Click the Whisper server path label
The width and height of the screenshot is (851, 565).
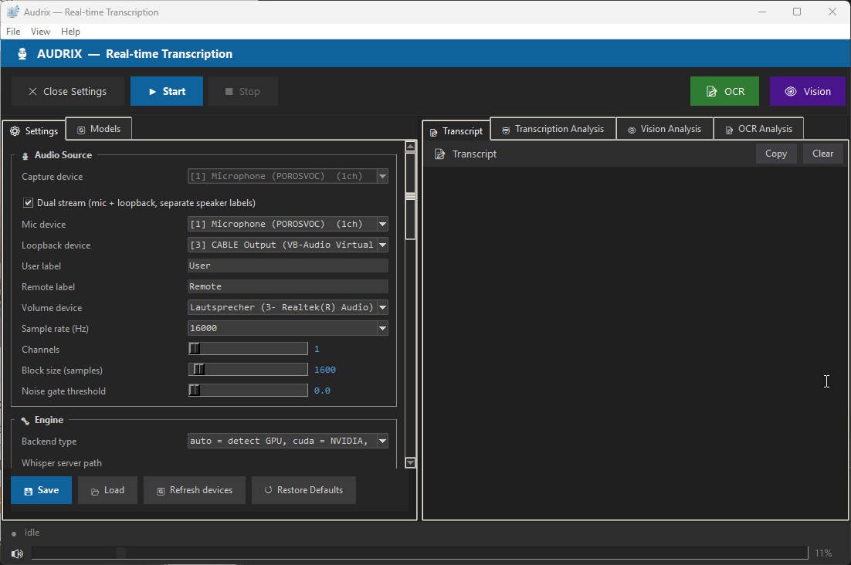tap(62, 463)
